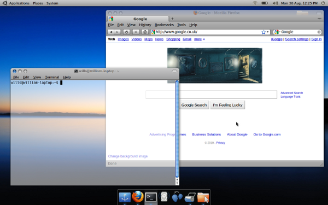Click the Google favicon in the address bar

153,32
